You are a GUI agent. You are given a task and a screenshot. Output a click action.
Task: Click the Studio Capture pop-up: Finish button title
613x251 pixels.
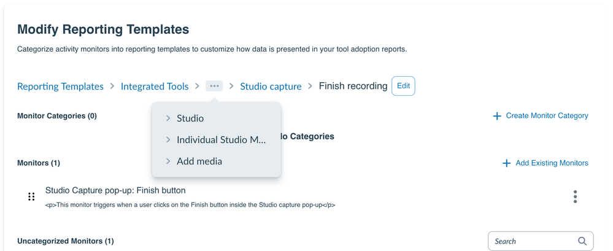[x=115, y=190]
